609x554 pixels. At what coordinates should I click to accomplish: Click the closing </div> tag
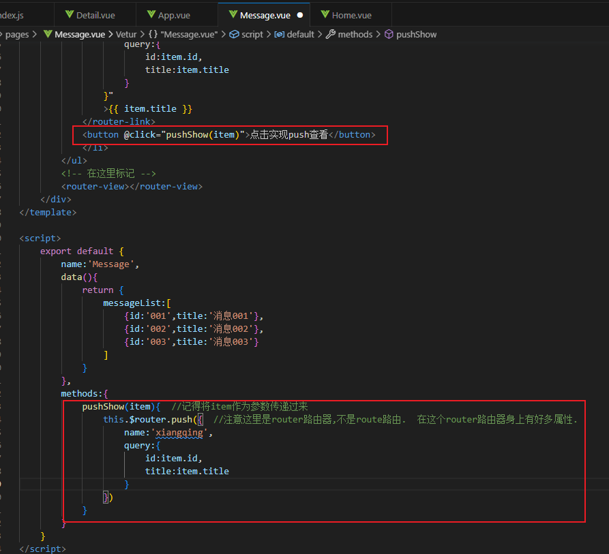pos(56,200)
